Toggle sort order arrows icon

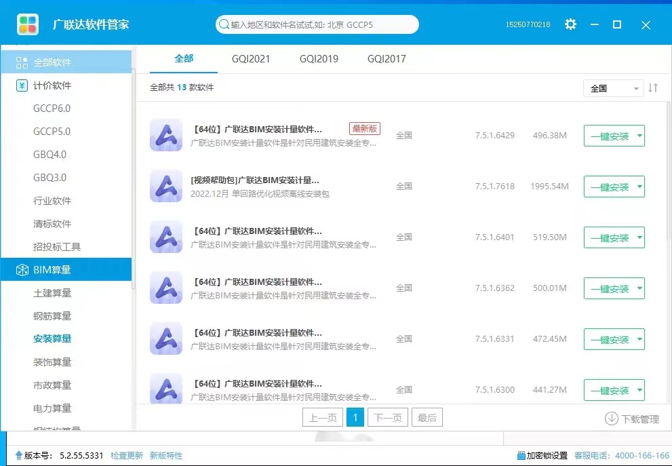pyautogui.click(x=653, y=88)
